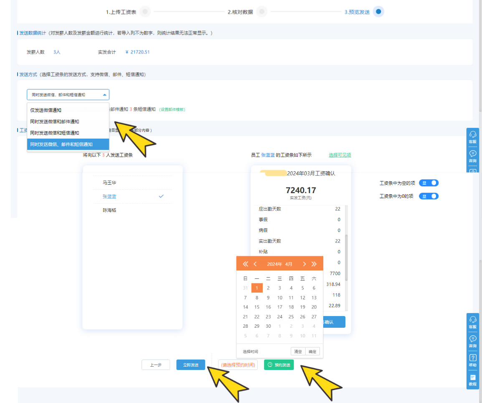Toggle display of 工资条中为空的项
The height and width of the screenshot is (403, 482).
pos(429,183)
